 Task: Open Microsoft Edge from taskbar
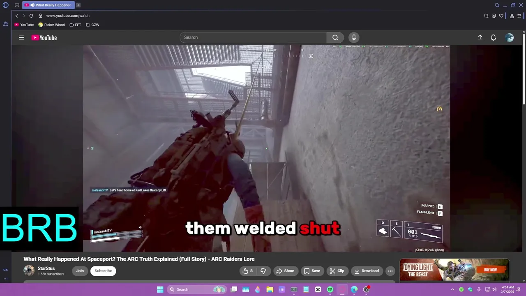[x=354, y=289]
